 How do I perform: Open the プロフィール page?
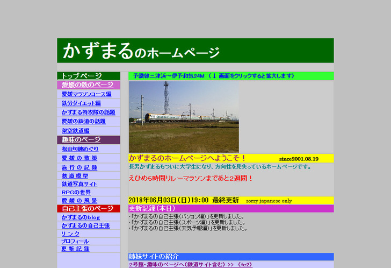75,242
